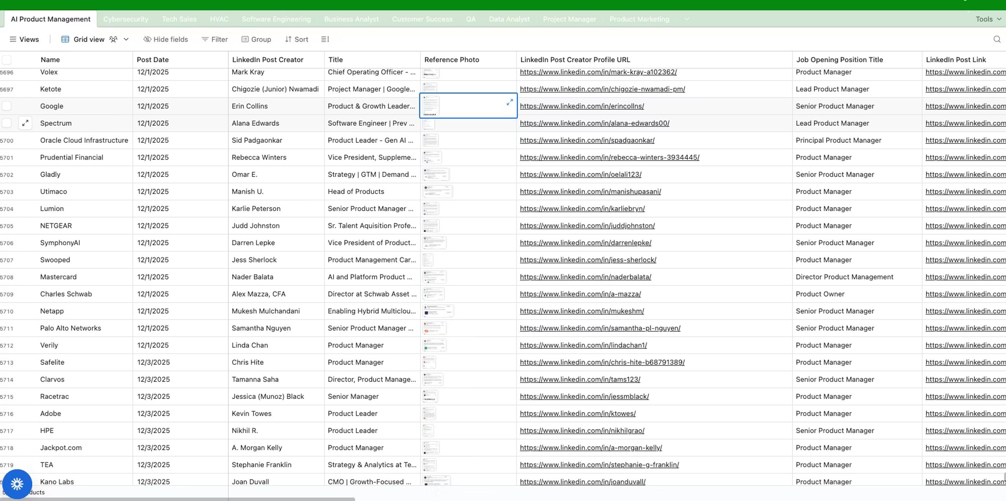The width and height of the screenshot is (1006, 501).
Task: Select the HVAC tab
Action: point(219,19)
